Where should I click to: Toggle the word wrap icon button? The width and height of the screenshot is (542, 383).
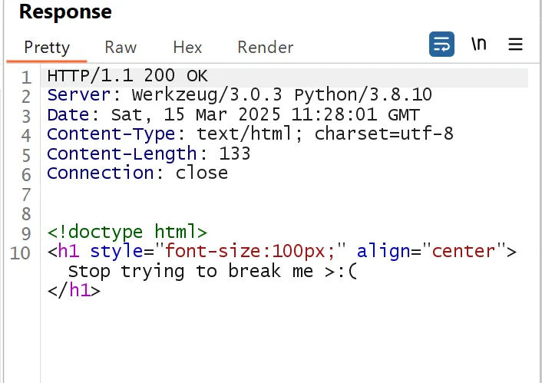tap(441, 45)
